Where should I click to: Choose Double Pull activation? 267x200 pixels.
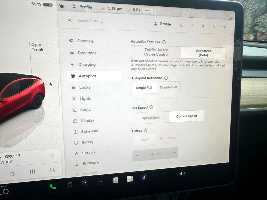[x=169, y=88]
